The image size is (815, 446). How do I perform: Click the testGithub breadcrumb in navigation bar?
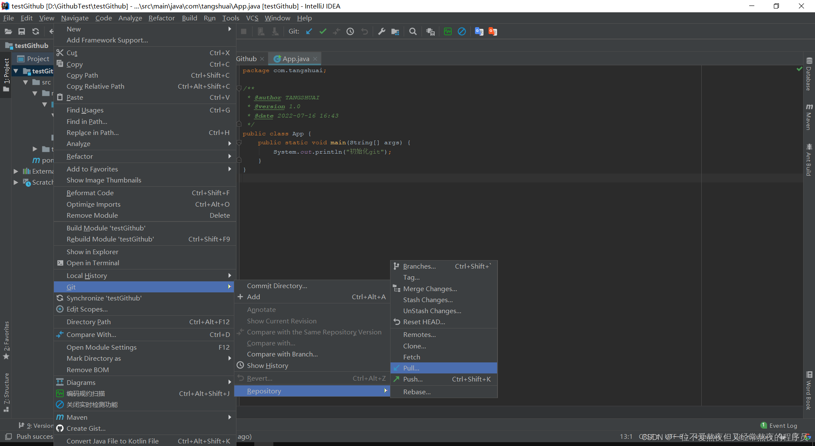click(x=27, y=46)
